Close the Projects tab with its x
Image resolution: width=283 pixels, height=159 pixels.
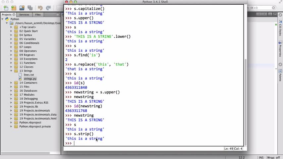14,15
